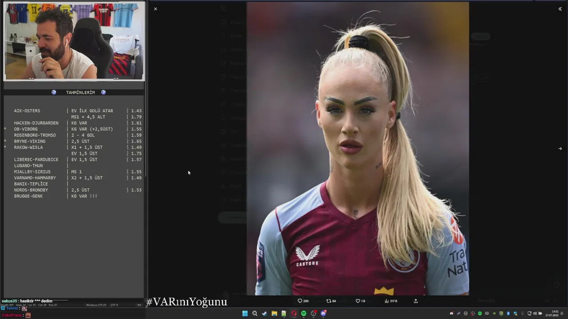The image size is (568, 319).
Task: Share the post with the upload icon
Action: [x=416, y=301]
